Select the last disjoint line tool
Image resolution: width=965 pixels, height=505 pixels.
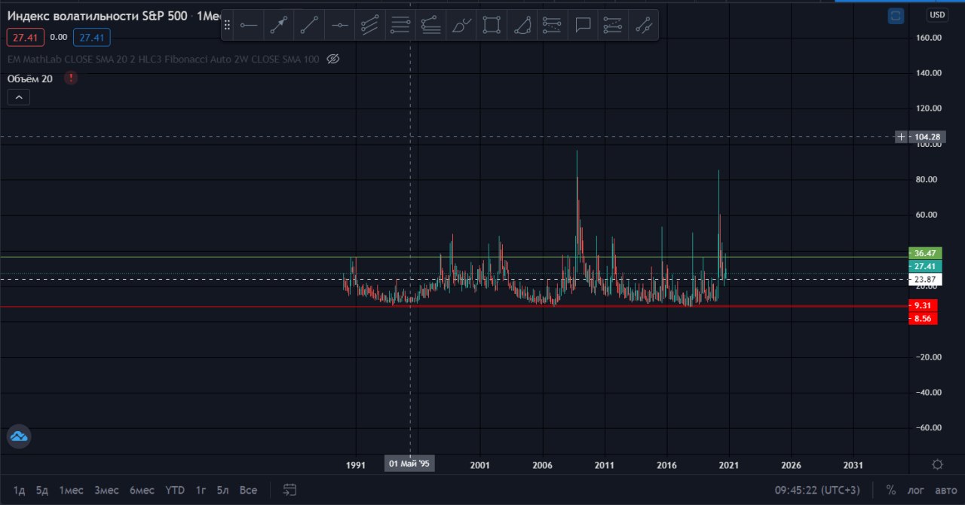643,25
